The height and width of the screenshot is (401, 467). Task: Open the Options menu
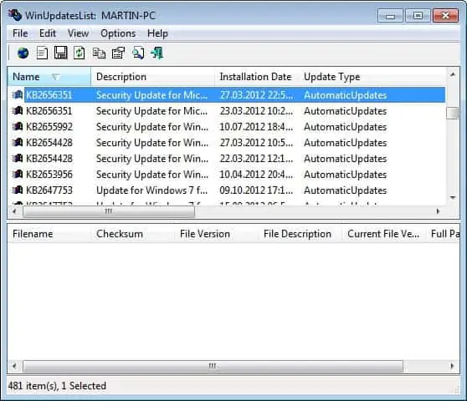(118, 33)
